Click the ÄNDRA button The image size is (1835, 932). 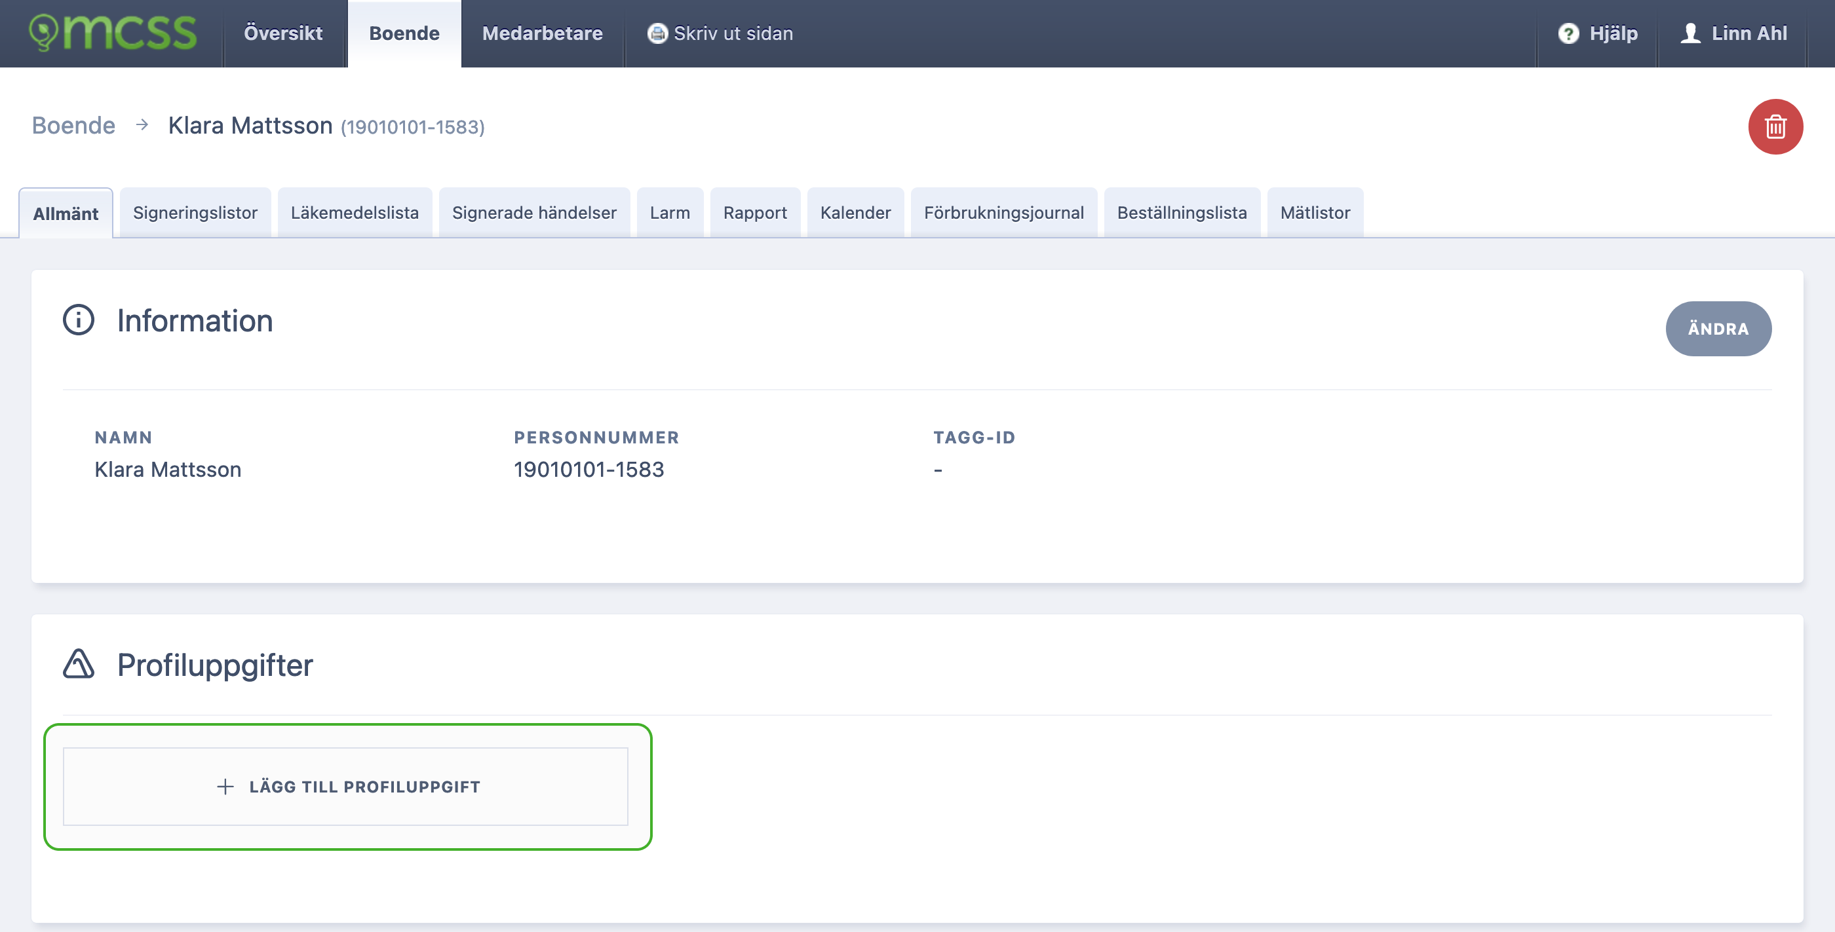coord(1718,328)
